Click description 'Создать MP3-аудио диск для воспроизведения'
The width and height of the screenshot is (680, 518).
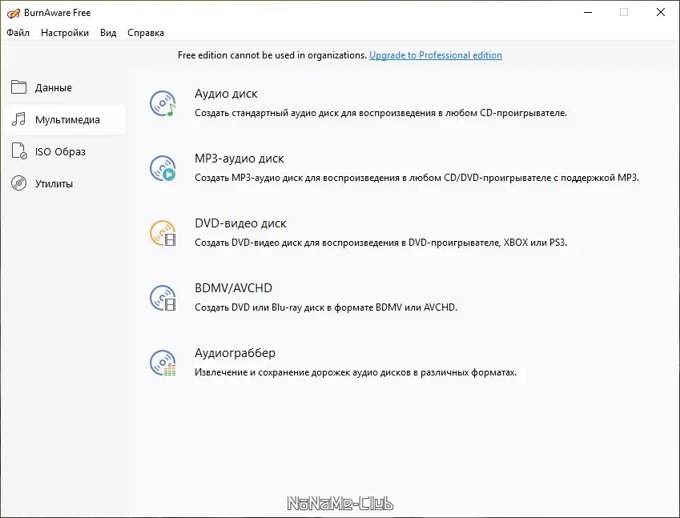[x=416, y=178]
